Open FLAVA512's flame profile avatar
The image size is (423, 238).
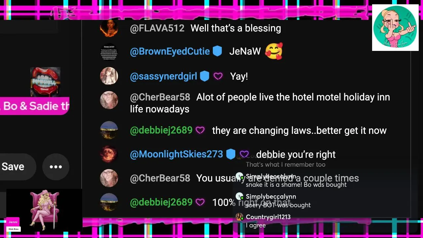pyautogui.click(x=109, y=28)
